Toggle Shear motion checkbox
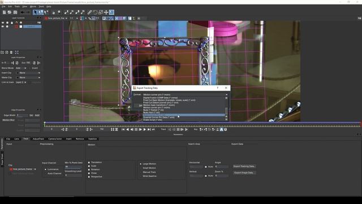 (89, 173)
